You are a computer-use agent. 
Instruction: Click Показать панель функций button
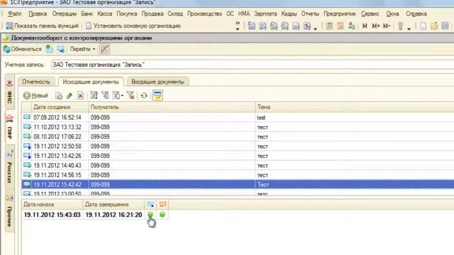[x=43, y=26]
